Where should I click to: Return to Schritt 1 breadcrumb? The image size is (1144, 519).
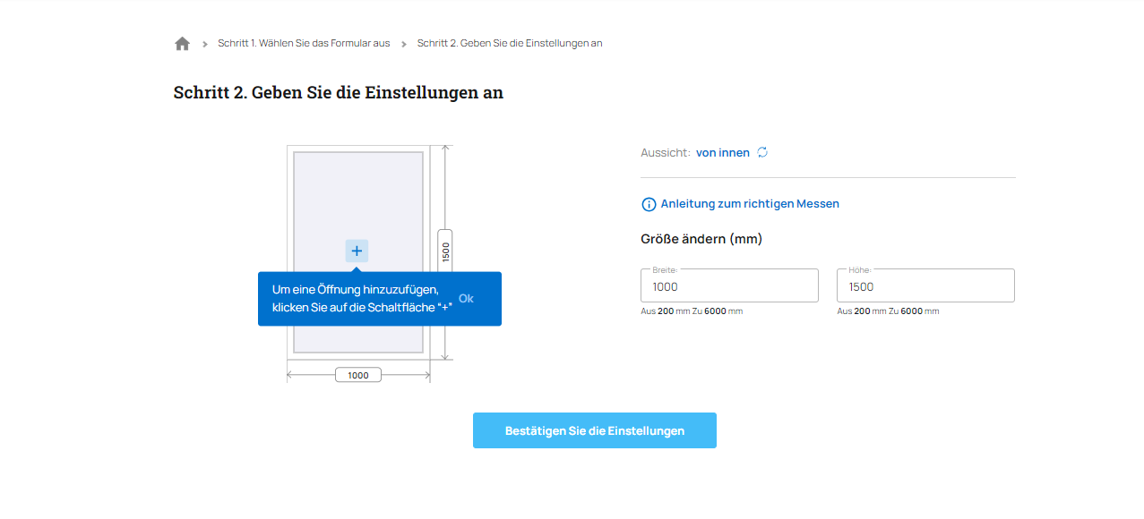tap(304, 43)
